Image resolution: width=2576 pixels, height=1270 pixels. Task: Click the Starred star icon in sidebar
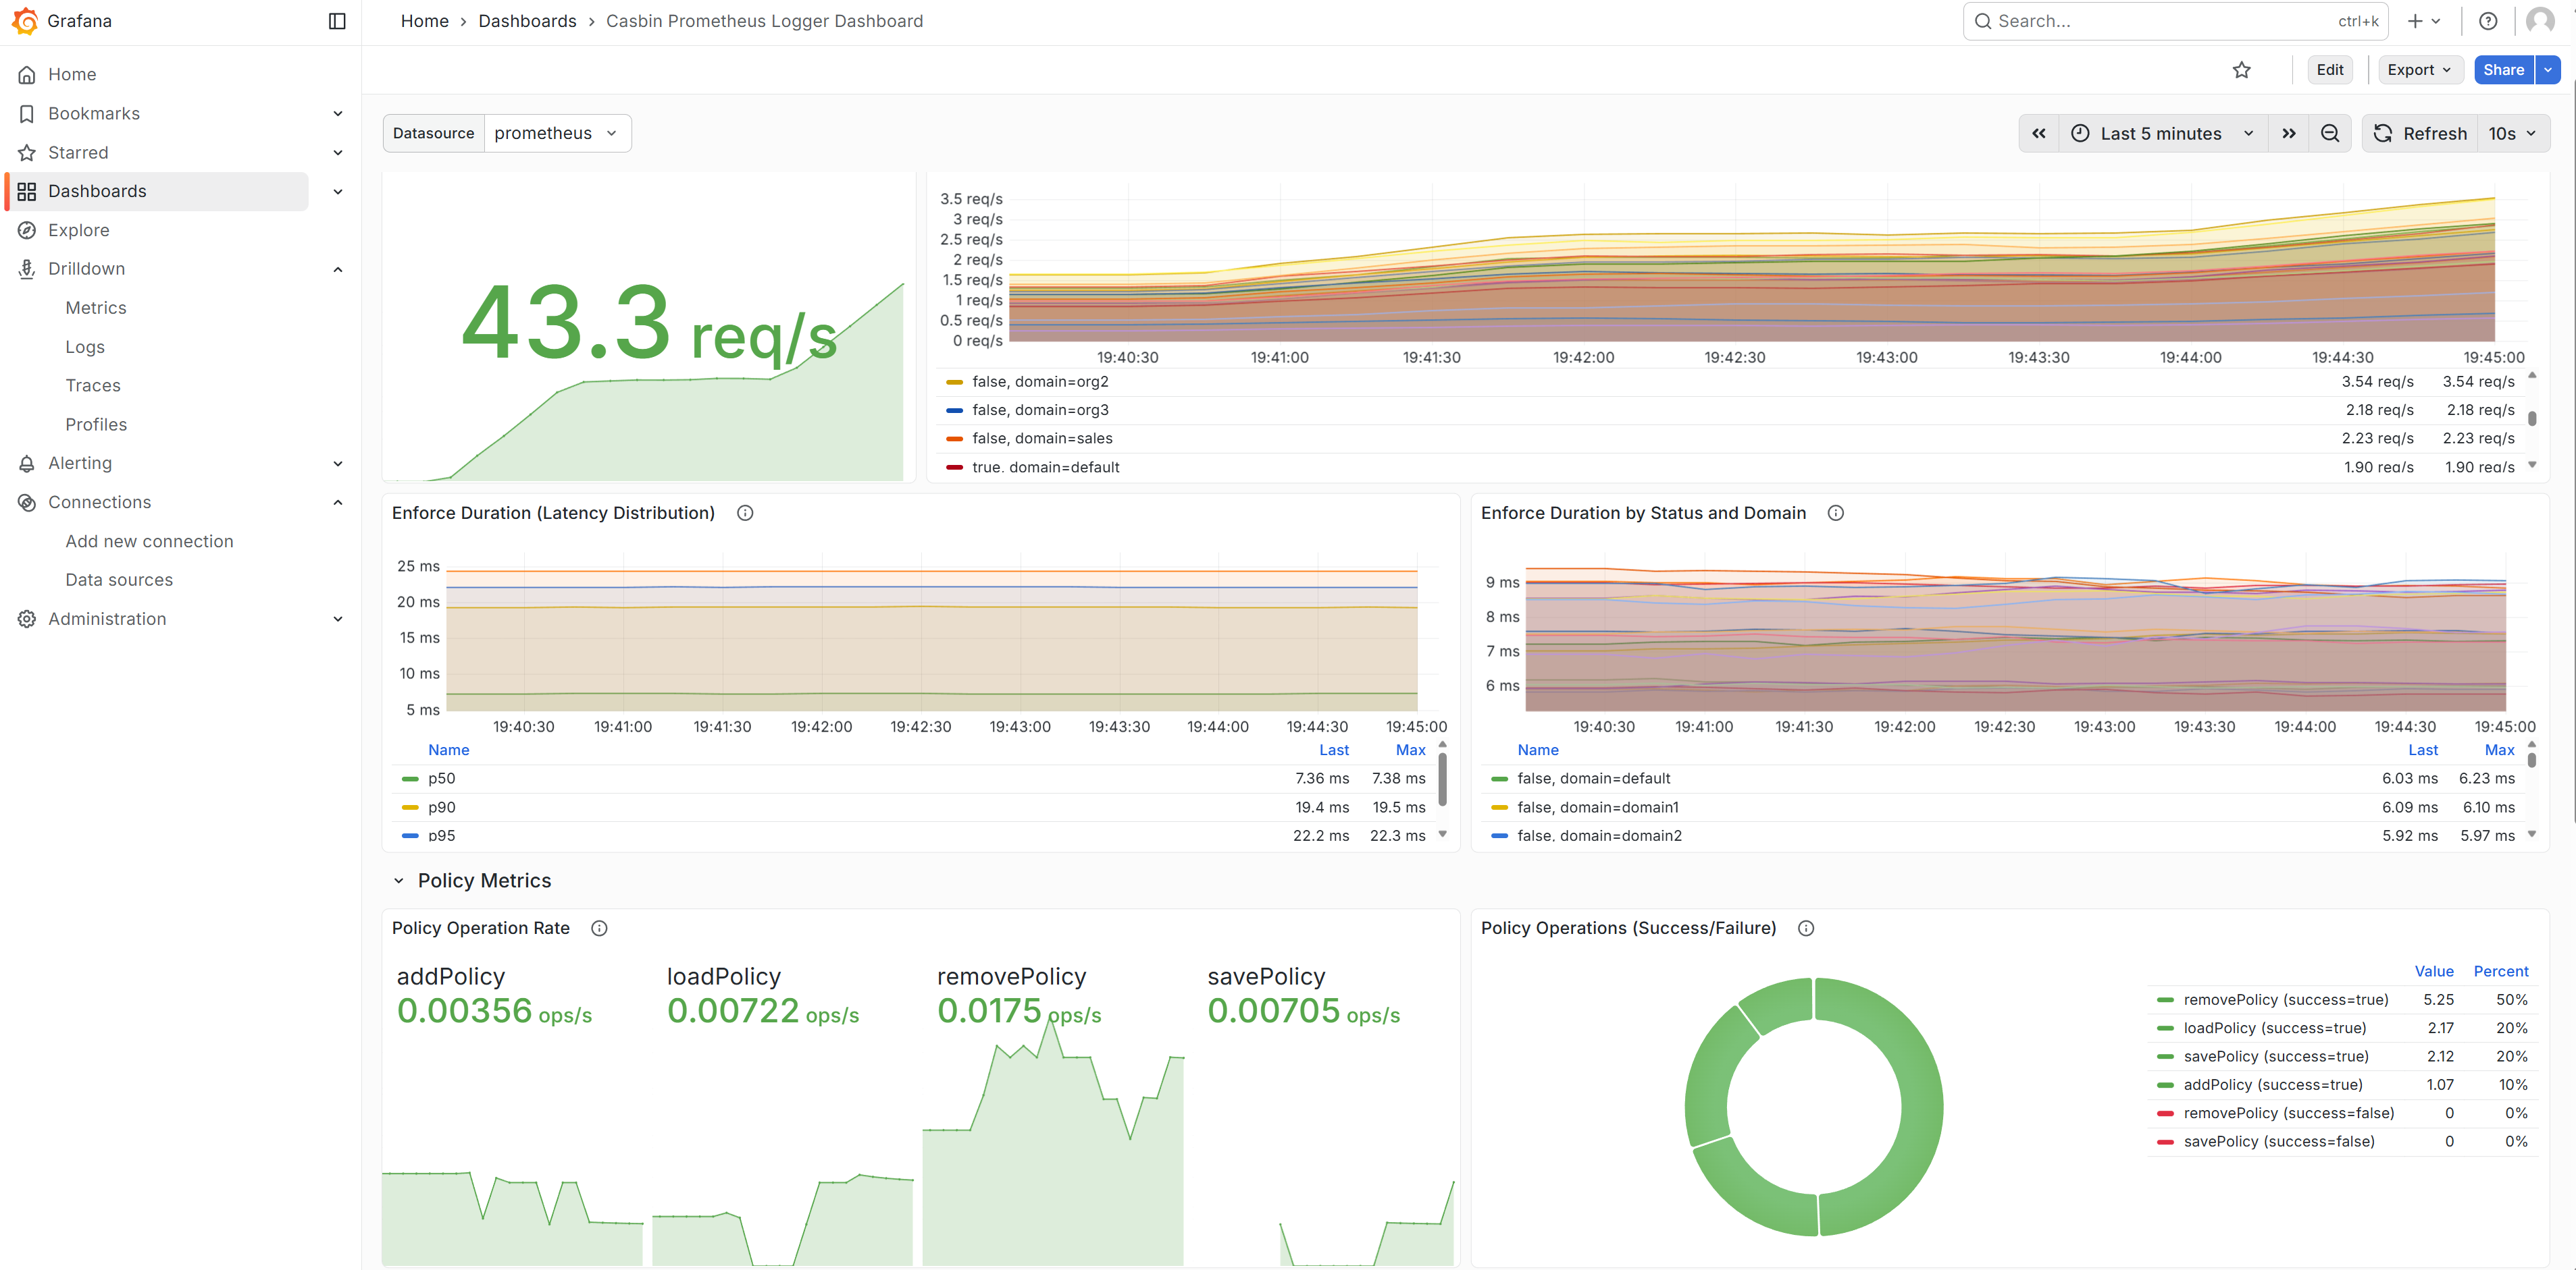pos(27,153)
